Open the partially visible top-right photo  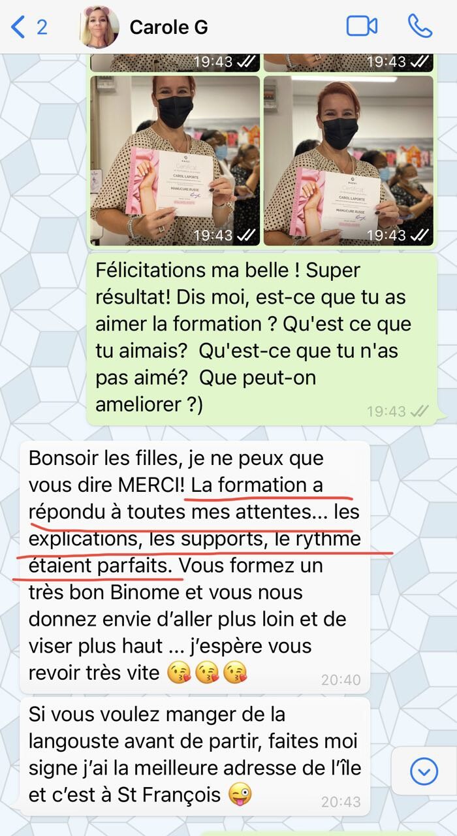tap(349, 63)
